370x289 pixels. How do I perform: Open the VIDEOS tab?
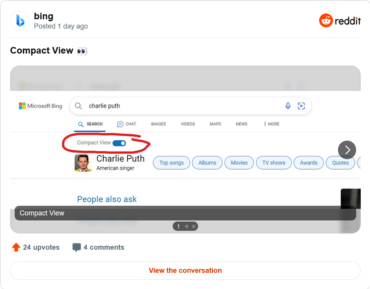tap(188, 124)
